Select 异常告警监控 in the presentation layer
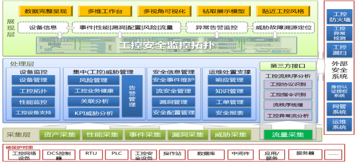356x163 pixels. (217, 27)
